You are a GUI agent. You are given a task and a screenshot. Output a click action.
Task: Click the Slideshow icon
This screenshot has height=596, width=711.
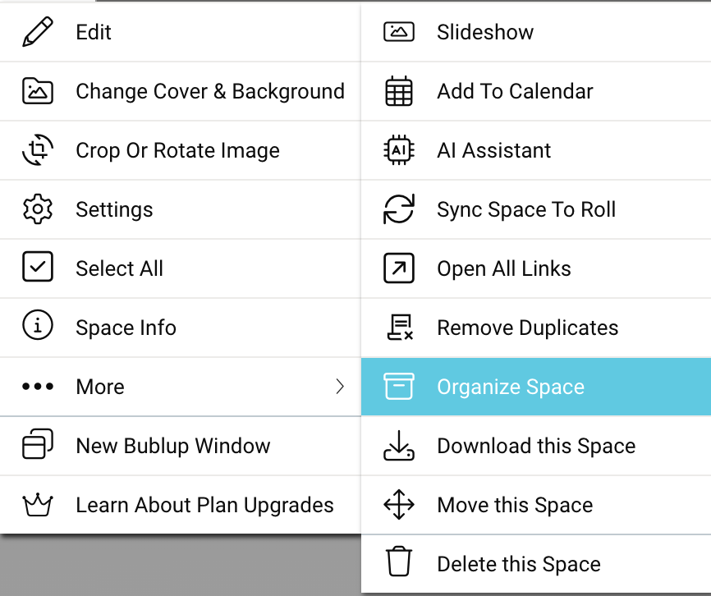399,32
